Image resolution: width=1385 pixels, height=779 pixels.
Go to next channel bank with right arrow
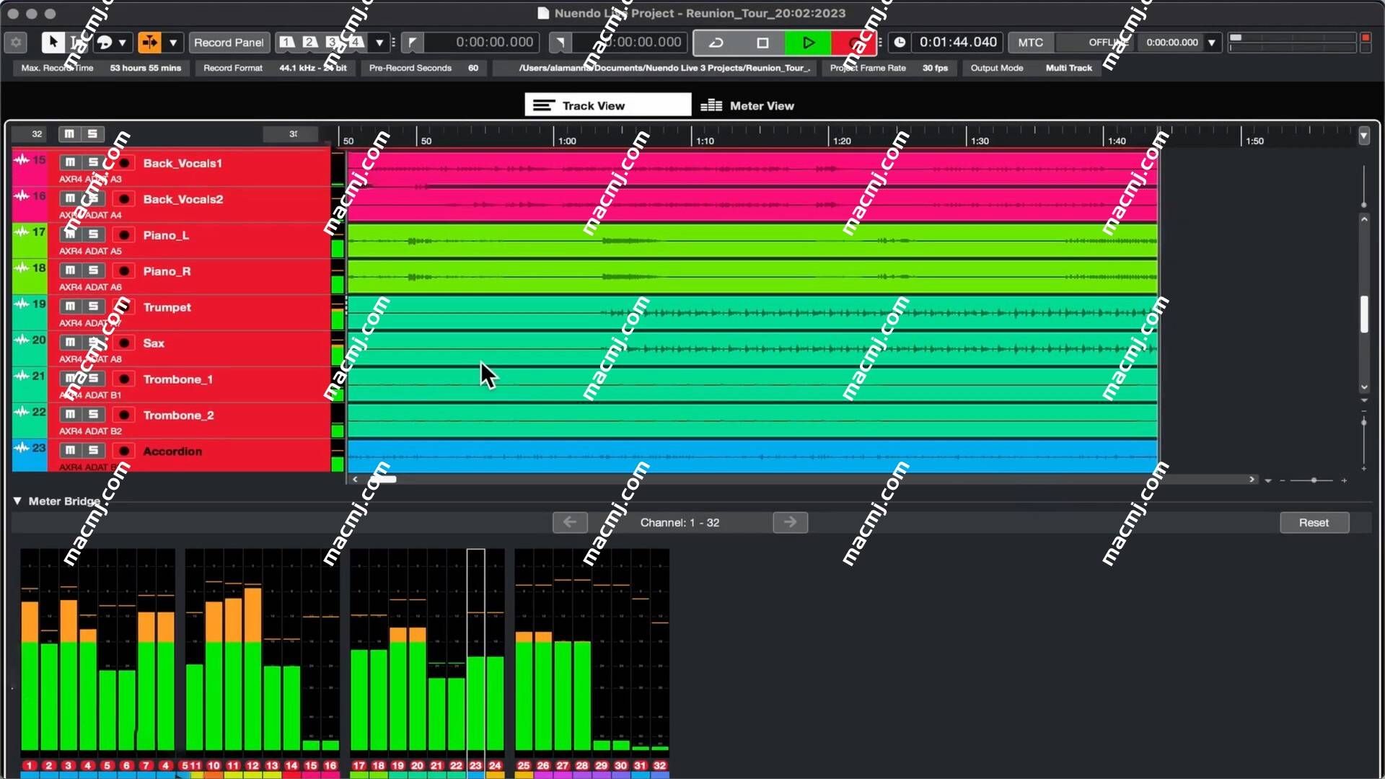point(790,522)
